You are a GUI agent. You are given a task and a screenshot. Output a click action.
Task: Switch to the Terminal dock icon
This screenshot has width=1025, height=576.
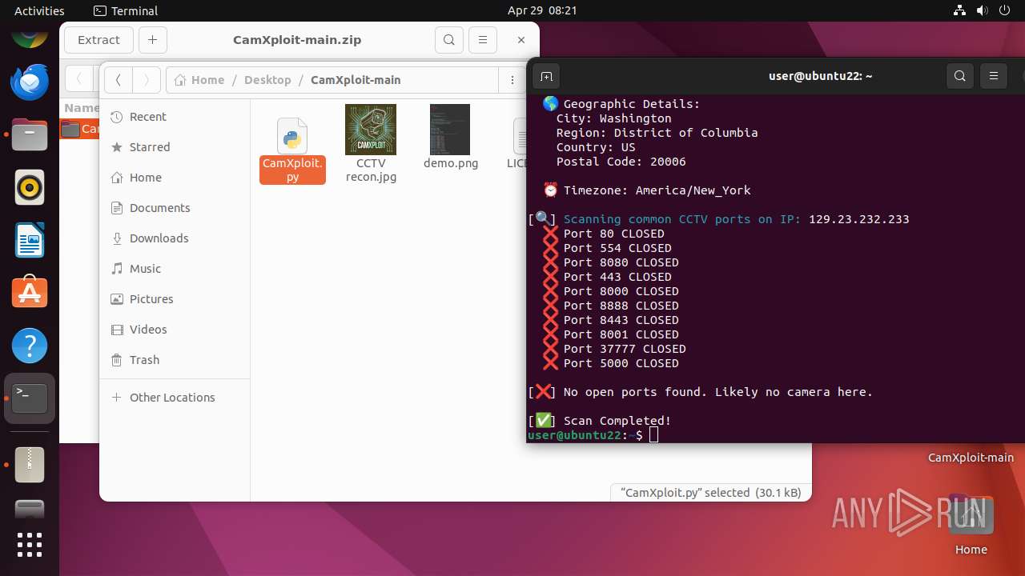pos(30,398)
